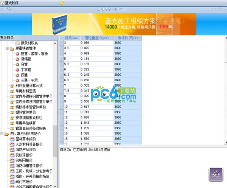The width and height of the screenshot is (227, 188).
Task: Click the 园林苗木报价 price list icon
Action: click(x=12, y=139)
